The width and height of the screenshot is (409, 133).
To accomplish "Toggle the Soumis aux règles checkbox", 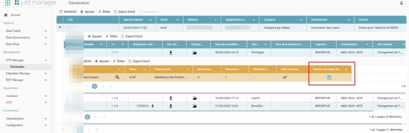I will pyautogui.click(x=329, y=78).
